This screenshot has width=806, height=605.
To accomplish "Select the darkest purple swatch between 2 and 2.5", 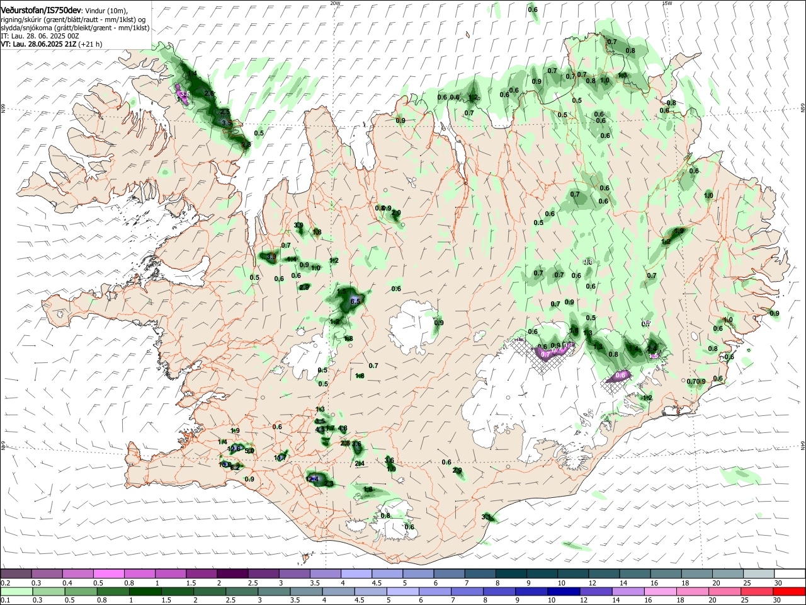I will [234, 574].
